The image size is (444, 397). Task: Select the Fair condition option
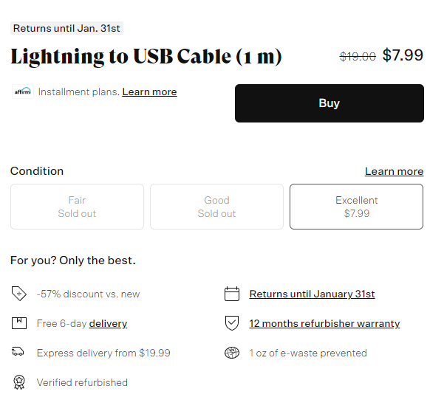point(77,207)
